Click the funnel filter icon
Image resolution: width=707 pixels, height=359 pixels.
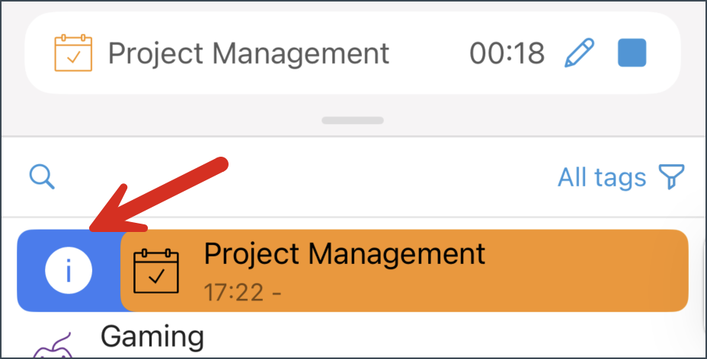tap(671, 176)
